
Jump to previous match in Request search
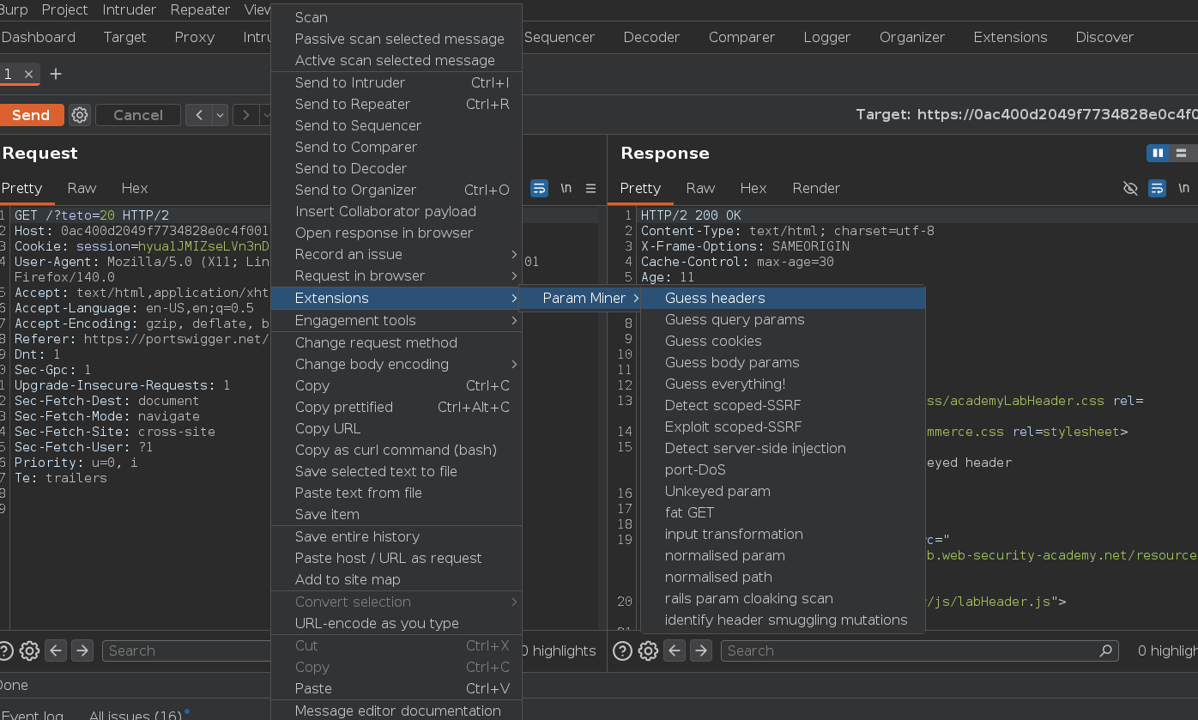click(56, 650)
